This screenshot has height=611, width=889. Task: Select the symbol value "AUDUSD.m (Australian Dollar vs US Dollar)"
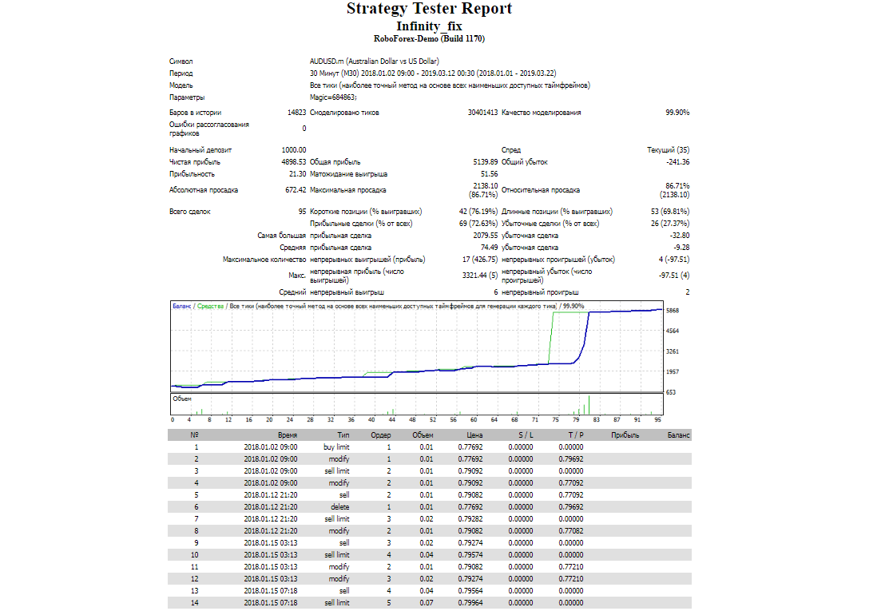374,61
